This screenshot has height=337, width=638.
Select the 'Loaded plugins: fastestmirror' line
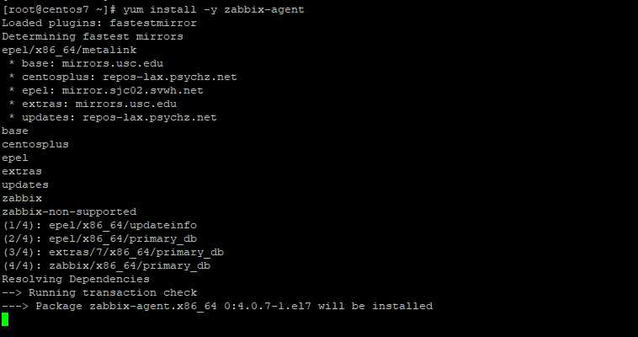(x=99, y=24)
